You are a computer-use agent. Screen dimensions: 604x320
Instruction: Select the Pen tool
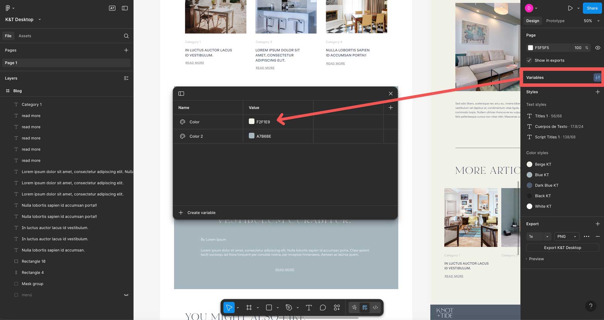289,307
